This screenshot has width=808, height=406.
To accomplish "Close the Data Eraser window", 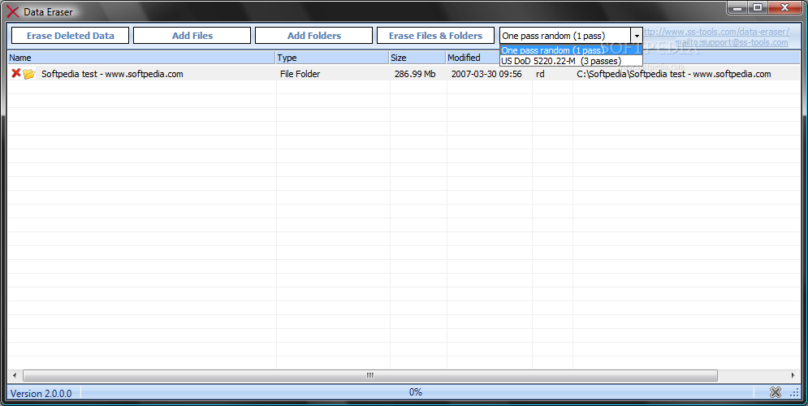I will [x=784, y=8].
